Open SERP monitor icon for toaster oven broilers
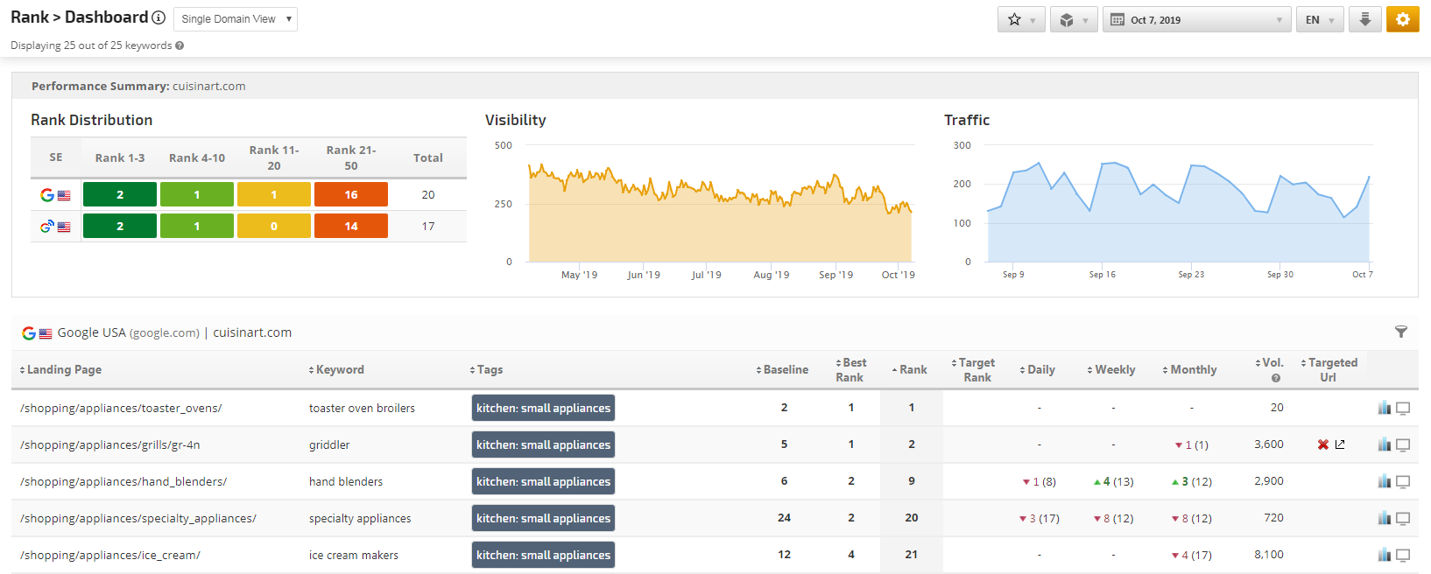Viewport: 1431px width, 574px height. 1403,409
